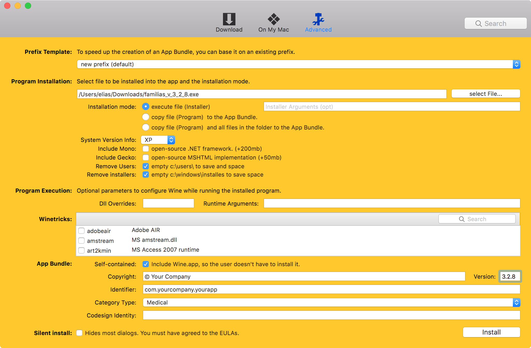This screenshot has width=531, height=348.
Task: Click the Install button
Action: (491, 332)
